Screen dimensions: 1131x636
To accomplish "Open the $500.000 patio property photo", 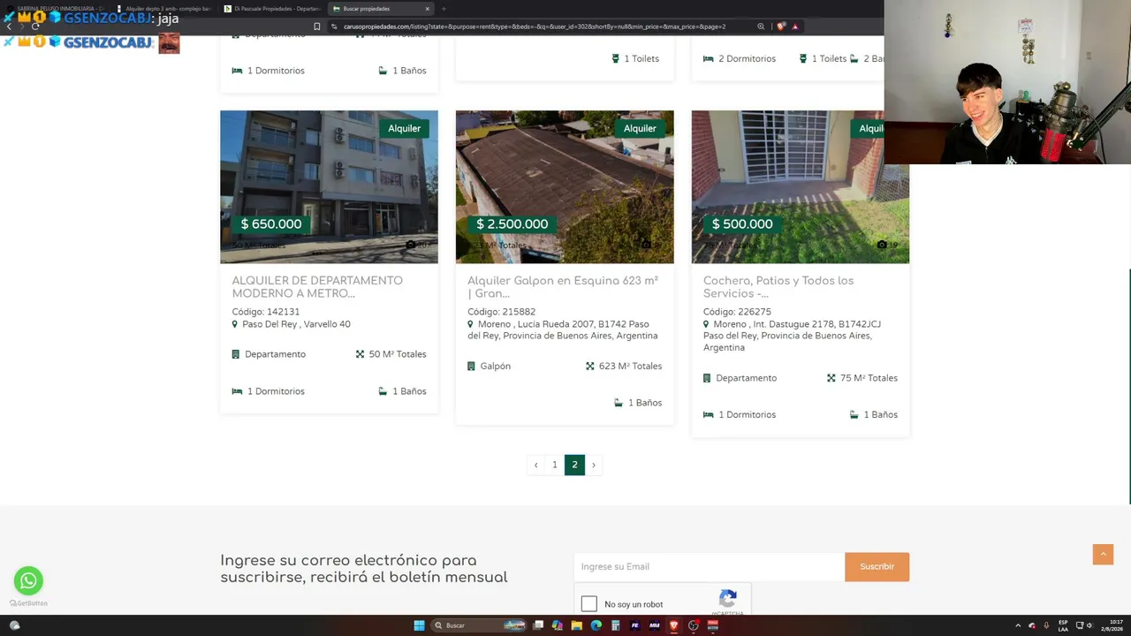I will [801, 186].
